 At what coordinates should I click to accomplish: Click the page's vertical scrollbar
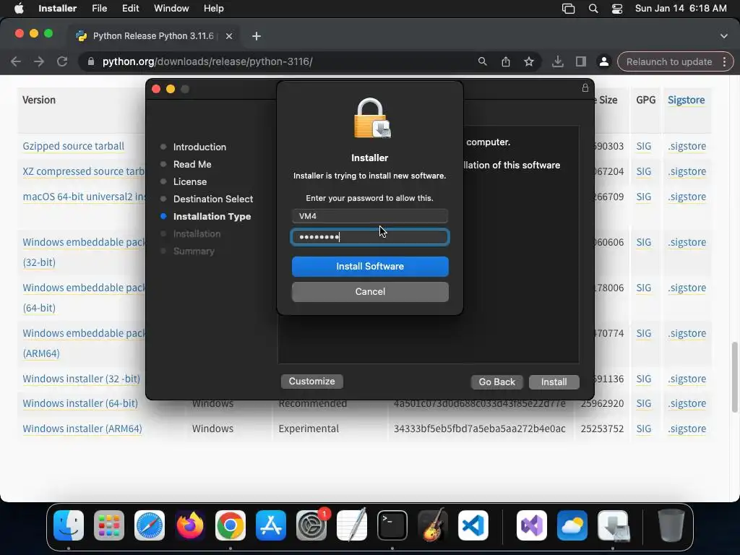[x=734, y=377]
